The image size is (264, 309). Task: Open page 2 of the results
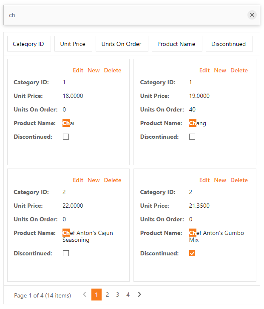(x=107, y=295)
